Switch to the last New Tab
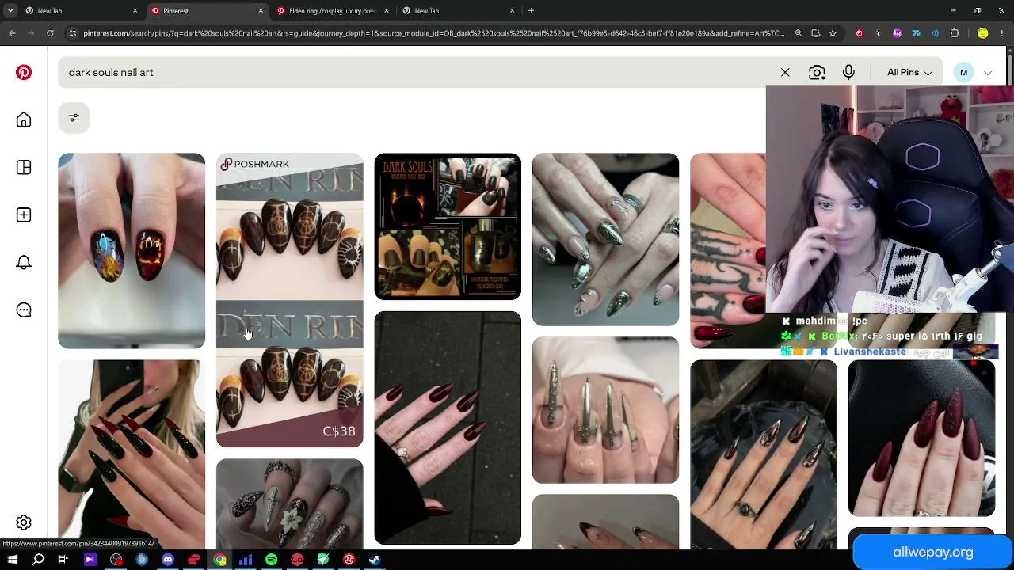 [x=459, y=10]
